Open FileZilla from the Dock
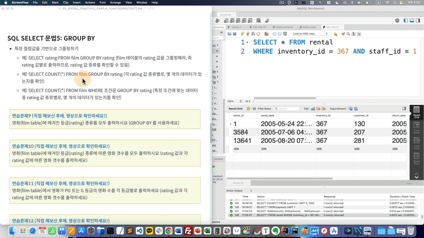The width and height of the screenshot is (424, 238). point(188,231)
